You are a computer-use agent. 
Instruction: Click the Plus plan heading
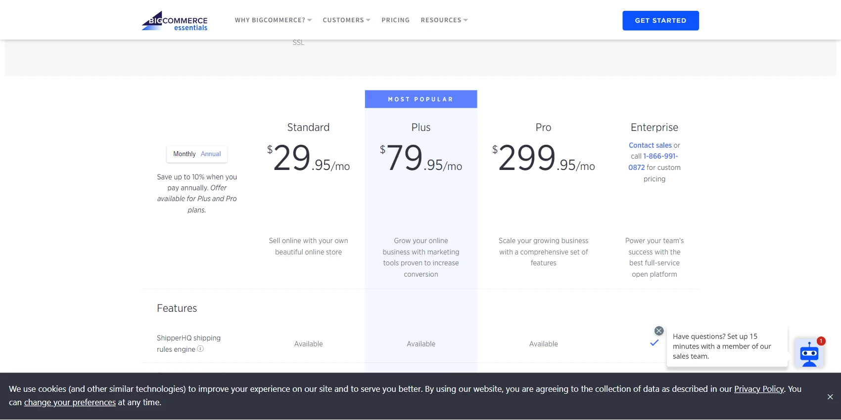click(421, 127)
